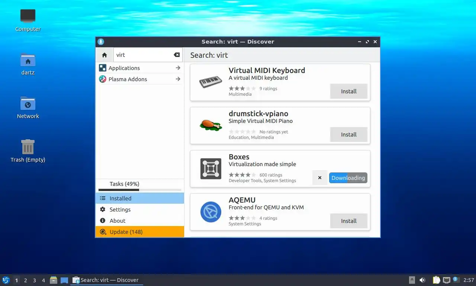Click the Discover window menu icon in titlebar
This screenshot has width=476, height=286.
pyautogui.click(x=101, y=42)
